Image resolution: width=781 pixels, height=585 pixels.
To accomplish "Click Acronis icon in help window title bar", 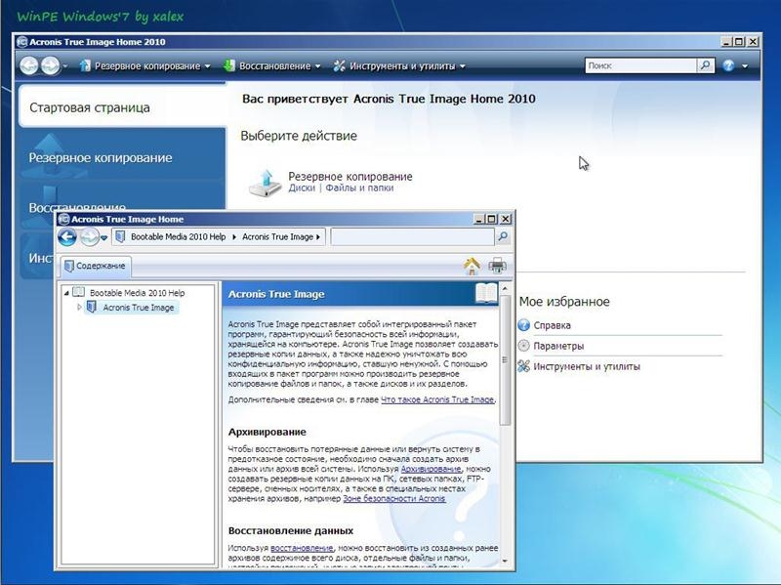I will [63, 219].
